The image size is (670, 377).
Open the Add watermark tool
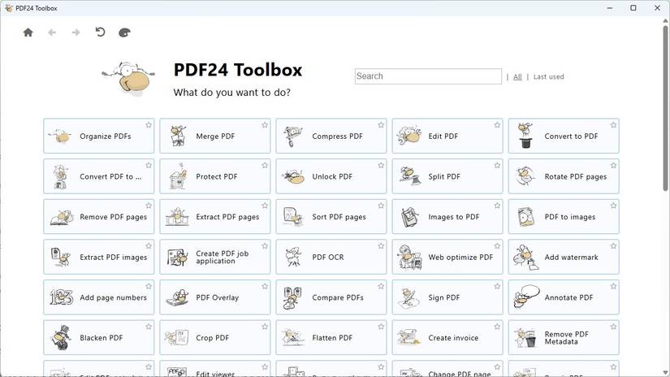tap(564, 257)
